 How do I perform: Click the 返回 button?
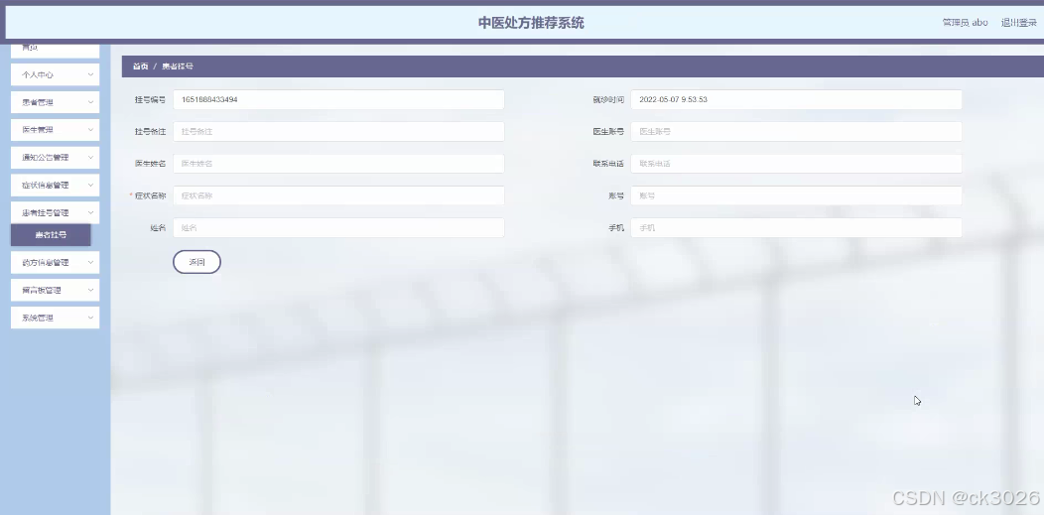click(196, 262)
